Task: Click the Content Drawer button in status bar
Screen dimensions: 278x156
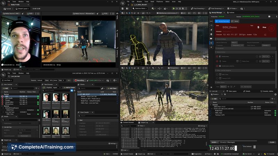Action: (x=127, y=154)
